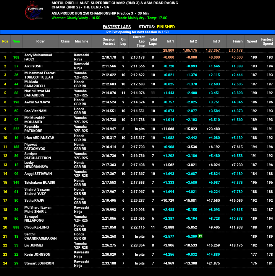The image size is (275, 276).
Task: Select rider Senthil CHANDRASEKARAN
Action: [x=40, y=236]
